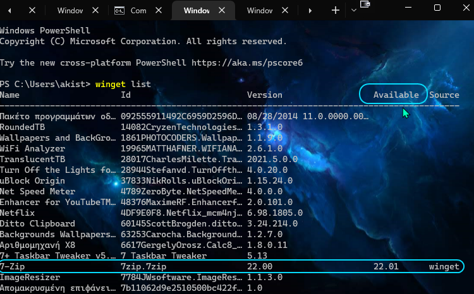Click the Command Prompt tab icon

(x=119, y=11)
